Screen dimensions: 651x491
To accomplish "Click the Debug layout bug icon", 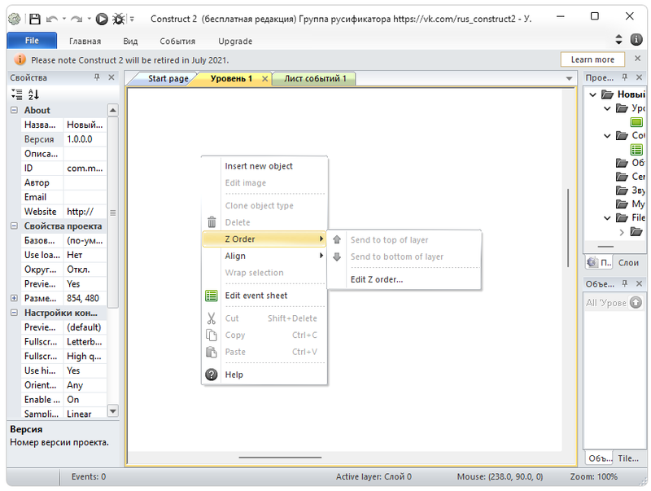I will click(x=119, y=18).
